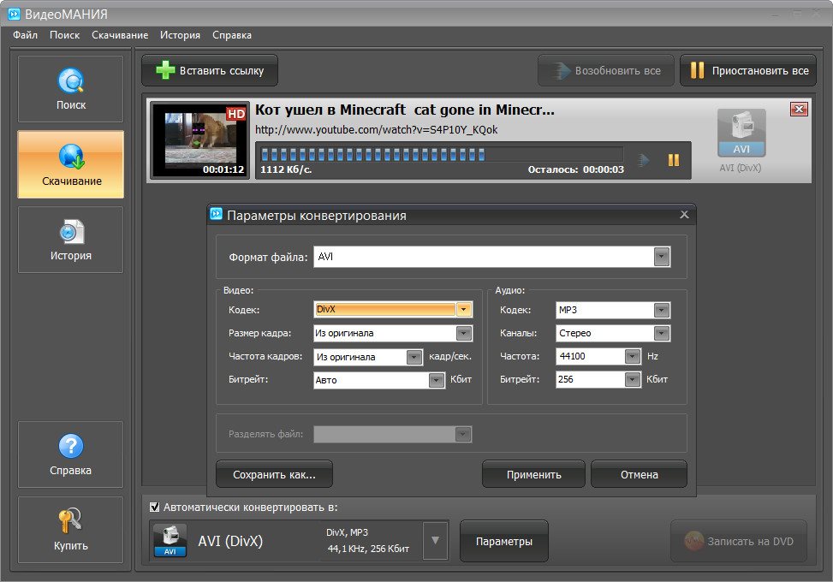Click the Купить keys icon
The image size is (833, 582).
(71, 520)
